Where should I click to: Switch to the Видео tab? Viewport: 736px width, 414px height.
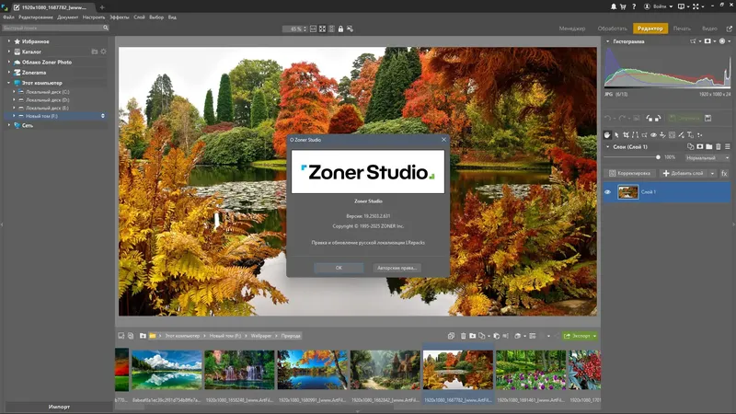point(709,29)
